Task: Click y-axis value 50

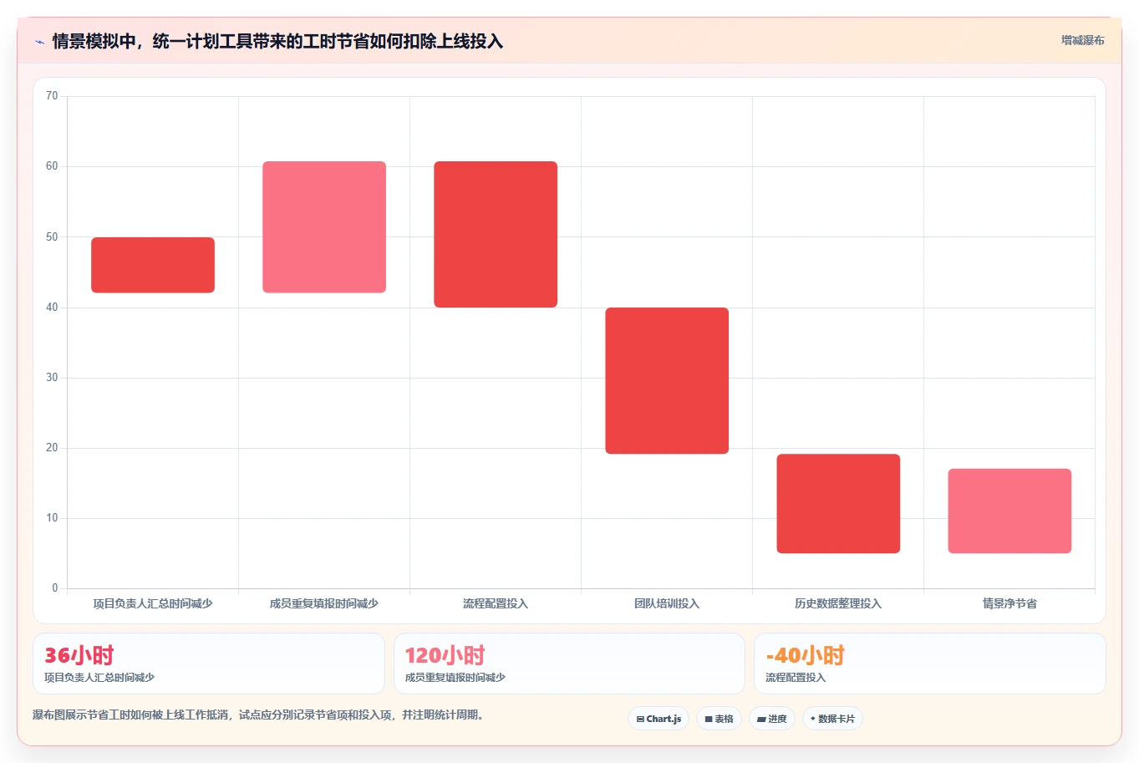Action: click(x=52, y=237)
